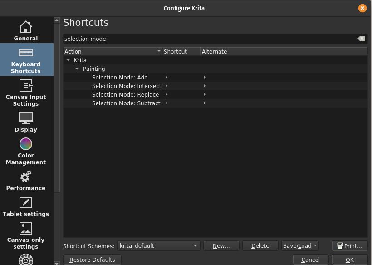Open Color Management settings icon
Screen dimensions: 372x265
(26, 144)
